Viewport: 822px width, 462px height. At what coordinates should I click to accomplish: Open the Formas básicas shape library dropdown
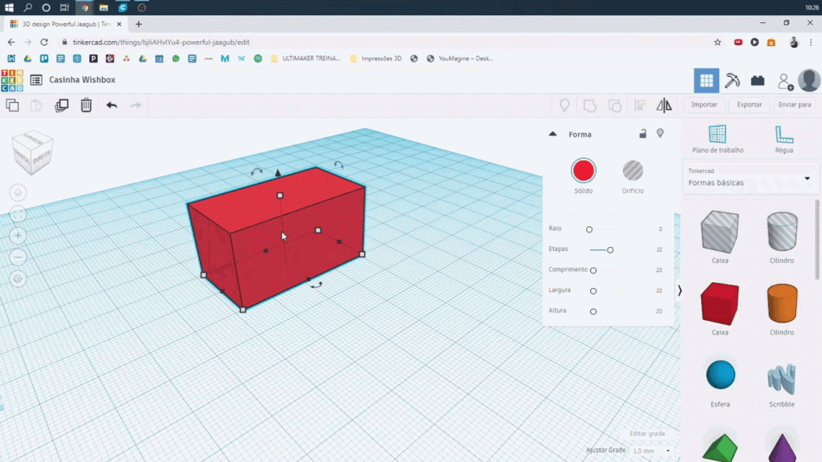tap(750, 178)
